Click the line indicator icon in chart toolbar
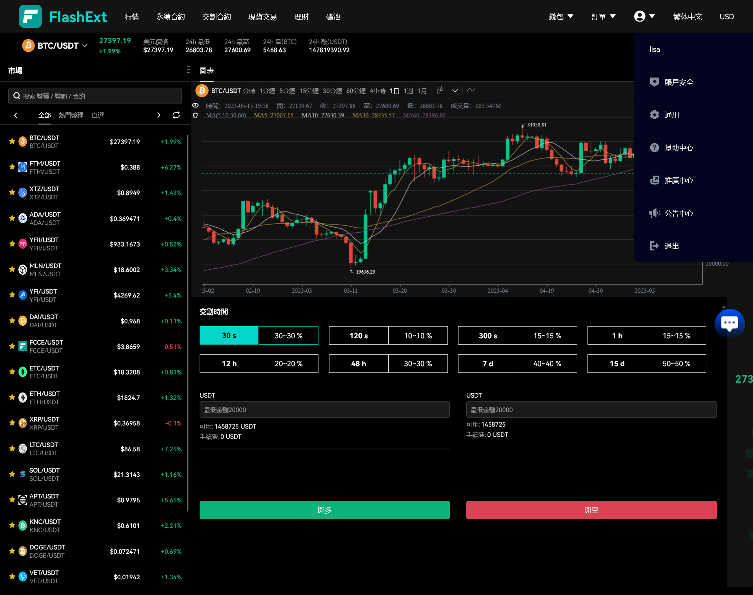 [x=471, y=90]
